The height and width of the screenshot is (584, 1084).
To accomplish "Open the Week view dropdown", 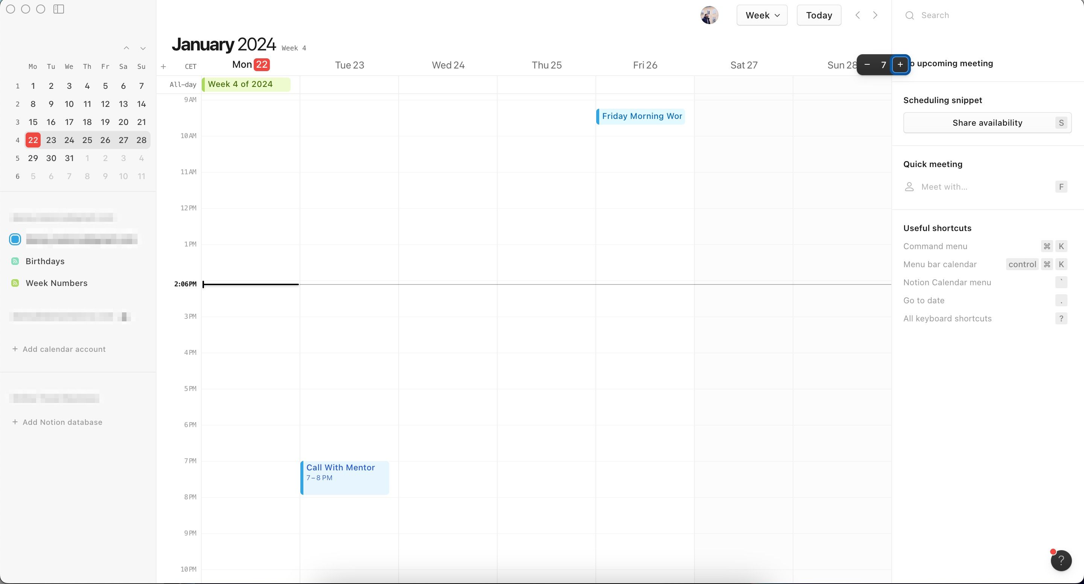I will (x=762, y=15).
